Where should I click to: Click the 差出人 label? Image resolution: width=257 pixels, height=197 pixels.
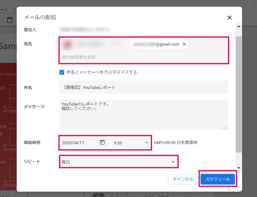tap(30, 30)
